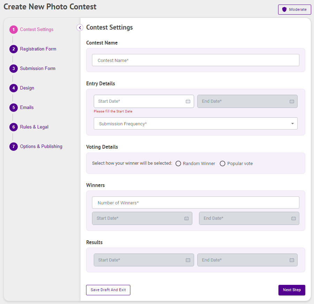Select Random Winner radio option
Viewport: 314px width, 304px height.
pyautogui.click(x=178, y=164)
